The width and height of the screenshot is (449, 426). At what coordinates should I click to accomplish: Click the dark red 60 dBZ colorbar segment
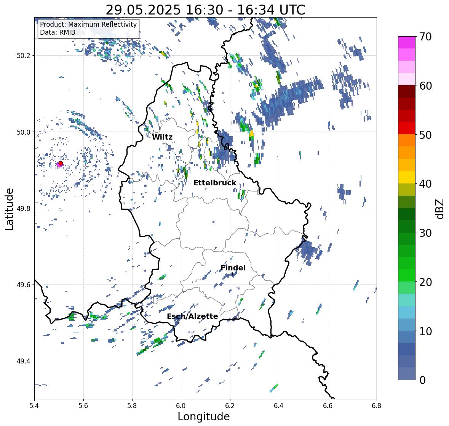[407, 92]
